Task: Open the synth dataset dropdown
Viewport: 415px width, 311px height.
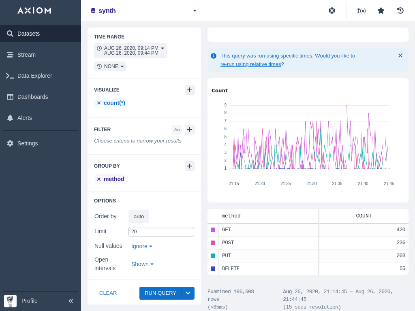Action: [x=195, y=11]
